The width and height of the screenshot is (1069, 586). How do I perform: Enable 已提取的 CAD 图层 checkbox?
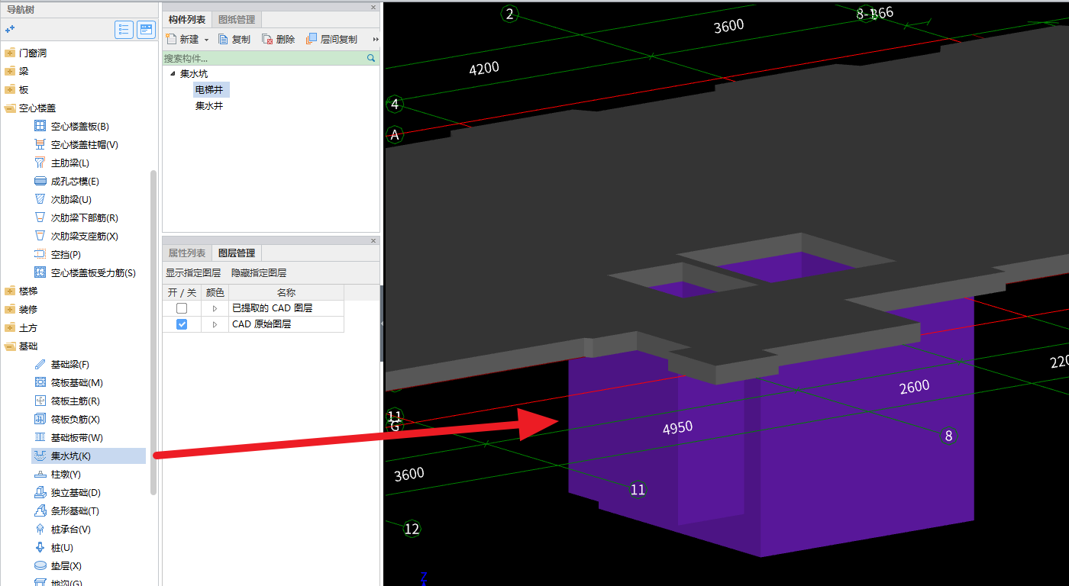pos(182,308)
